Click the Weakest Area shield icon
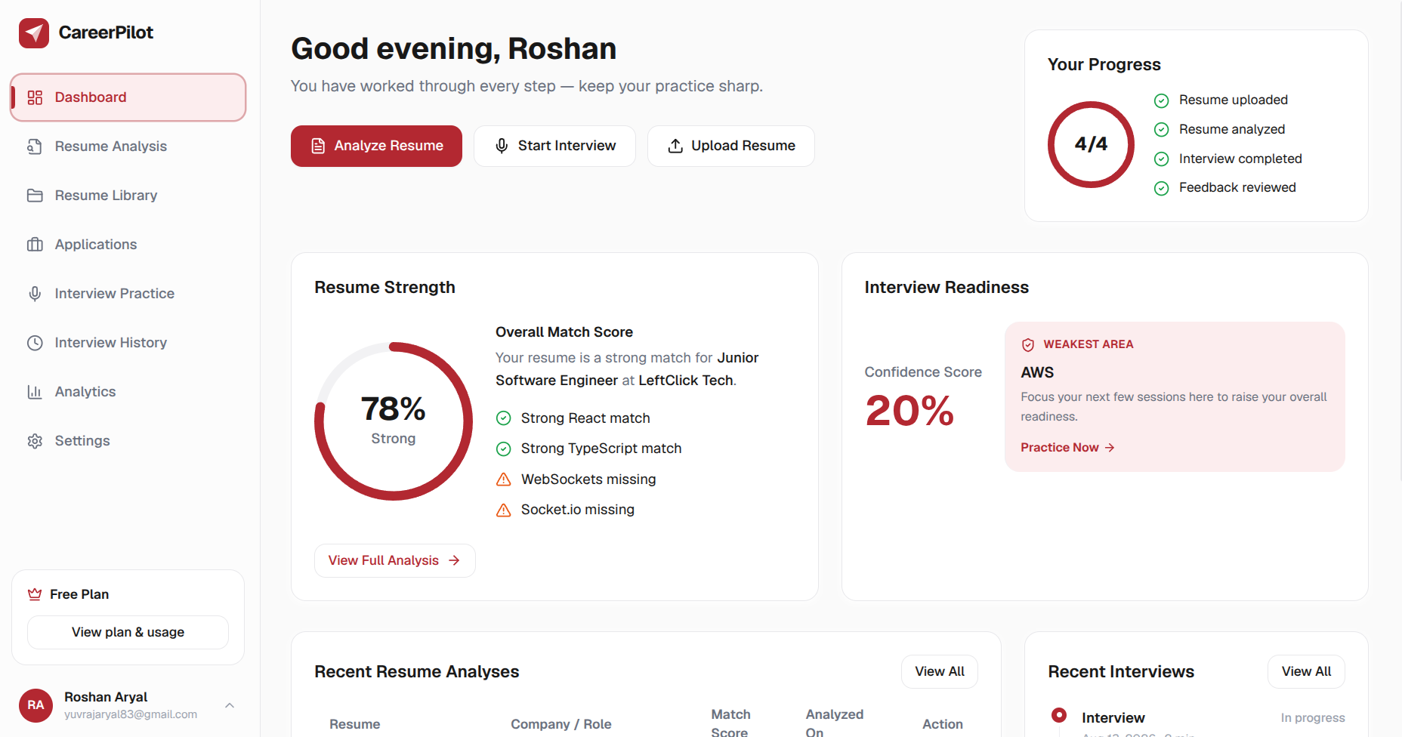 pyautogui.click(x=1028, y=345)
